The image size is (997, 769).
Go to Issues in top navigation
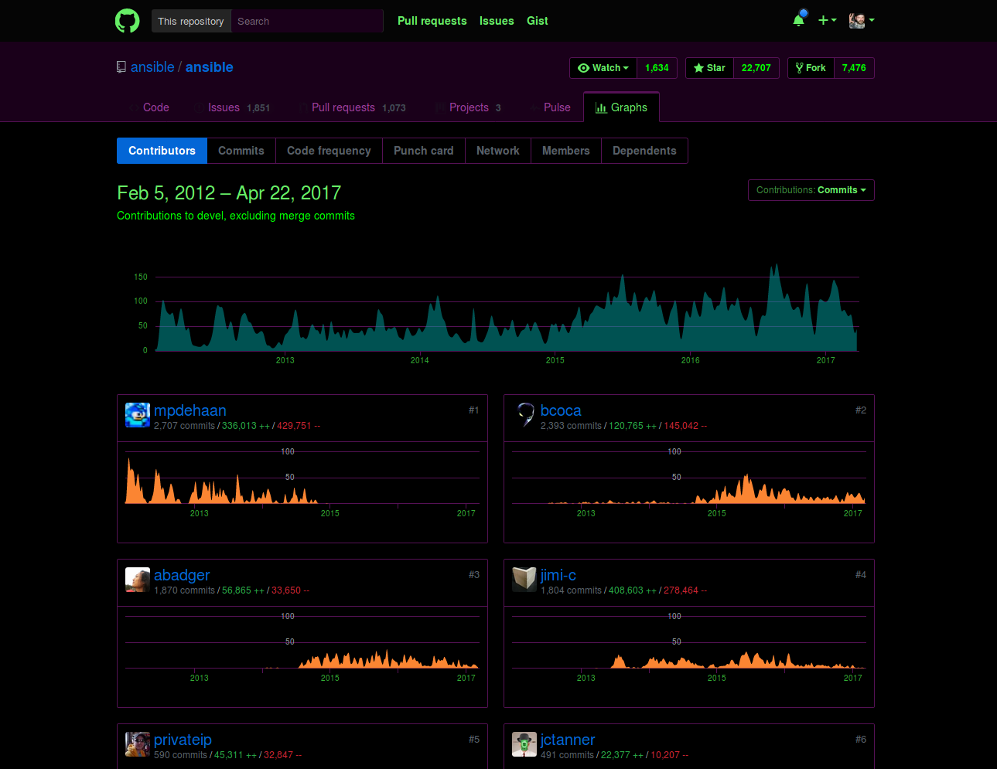pos(497,21)
